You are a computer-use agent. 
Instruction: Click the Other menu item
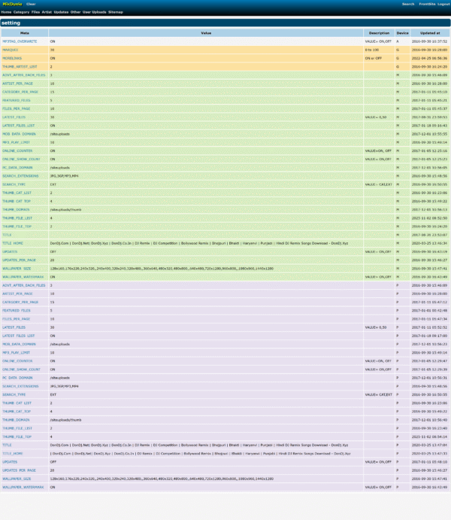tap(75, 13)
